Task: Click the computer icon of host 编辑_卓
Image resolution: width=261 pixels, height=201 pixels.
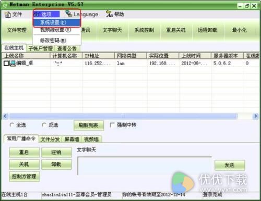Action: pos(13,64)
